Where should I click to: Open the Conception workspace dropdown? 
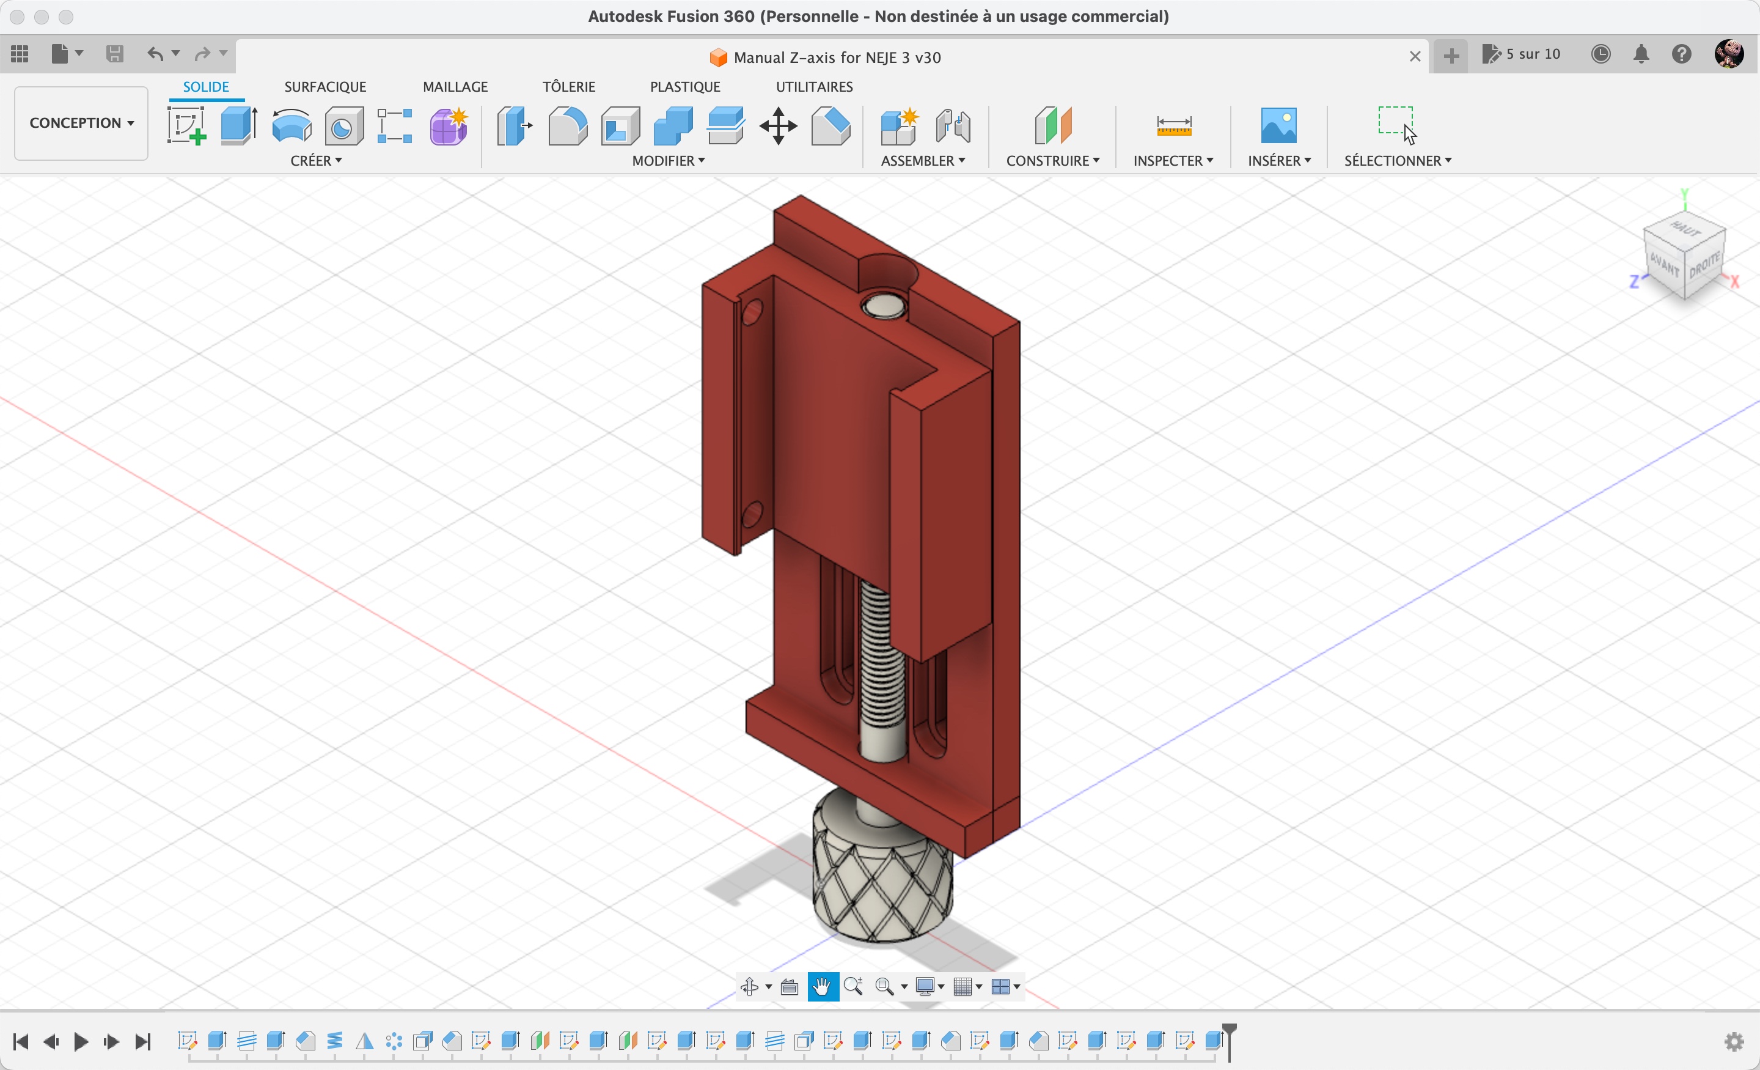pyautogui.click(x=80, y=123)
